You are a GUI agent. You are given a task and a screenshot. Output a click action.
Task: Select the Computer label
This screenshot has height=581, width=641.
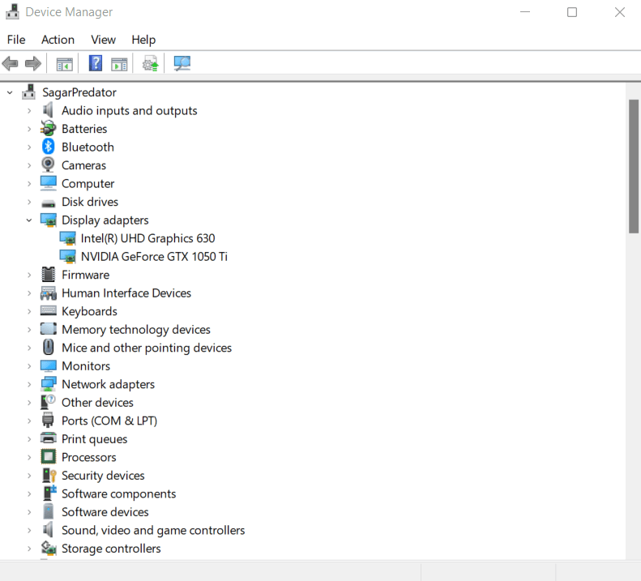click(x=88, y=184)
